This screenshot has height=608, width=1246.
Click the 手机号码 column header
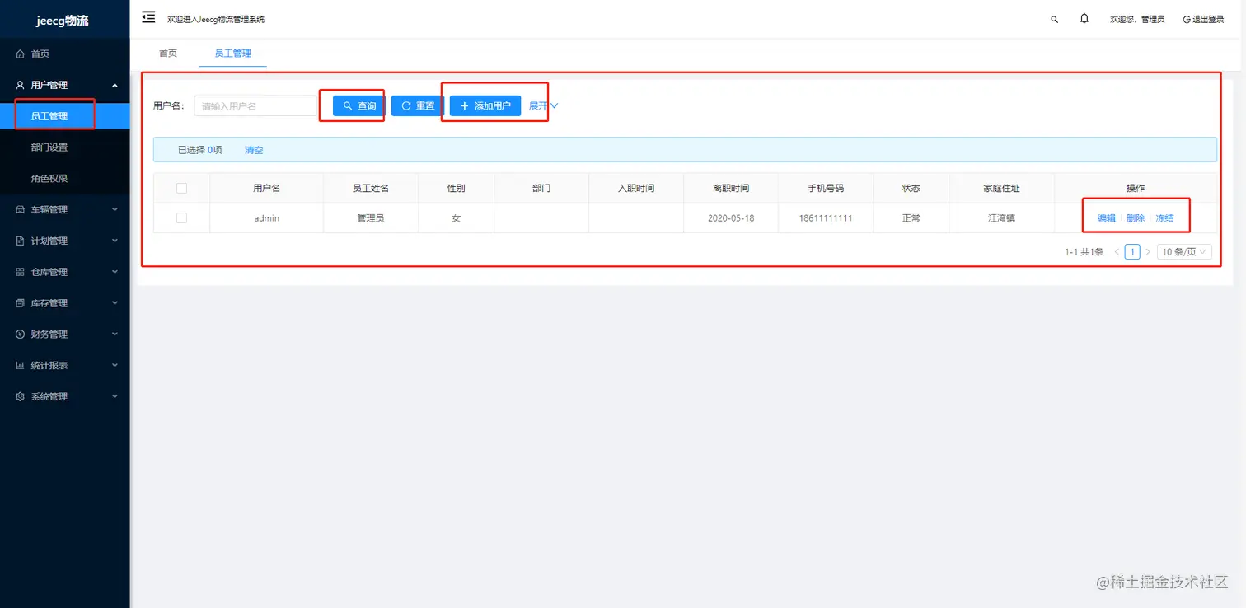click(826, 188)
